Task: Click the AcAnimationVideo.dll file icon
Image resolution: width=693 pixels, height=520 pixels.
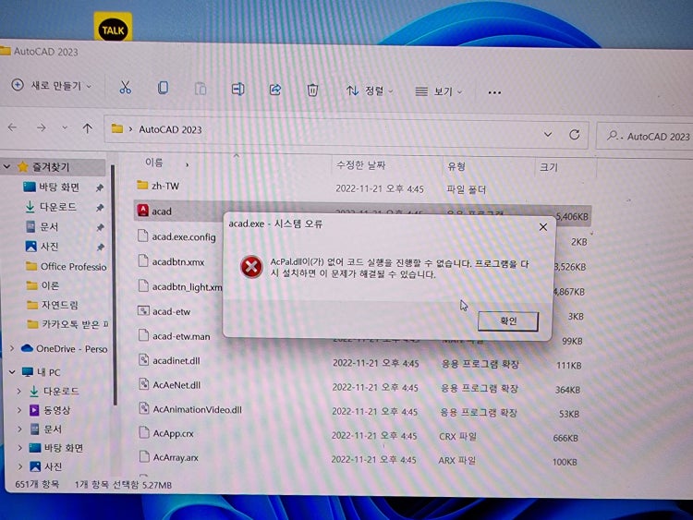Action: point(143,408)
